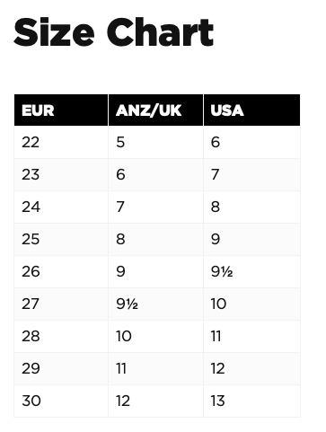Select the ANZ/UK column header
This screenshot has height=432, width=326.
point(155,110)
